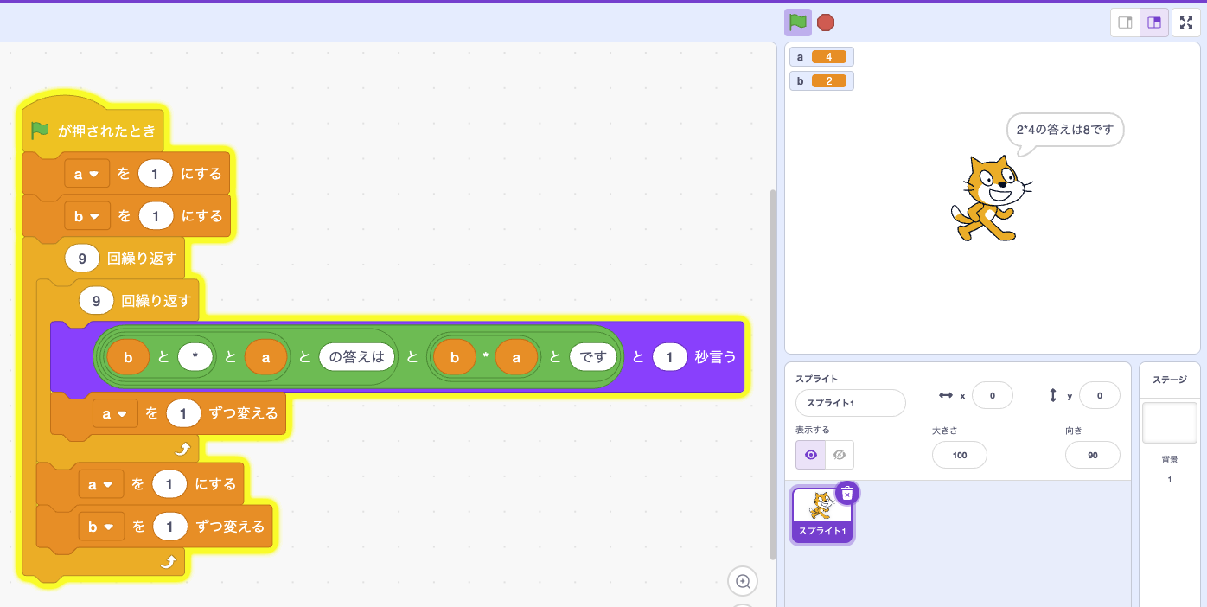Switch to large stage layout
This screenshot has width=1207, height=607.
[x=1154, y=22]
